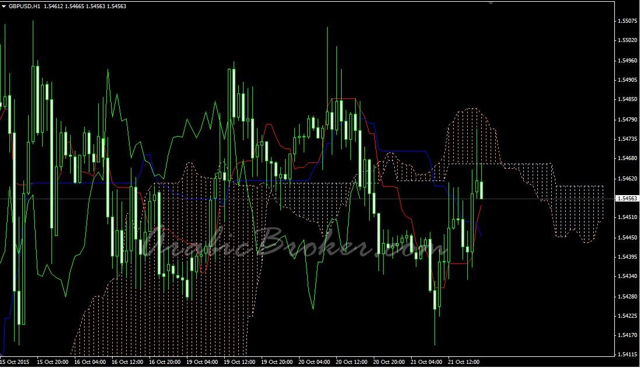Click the 1.55075 price axis label
The height and width of the screenshot is (368, 640).
click(627, 21)
